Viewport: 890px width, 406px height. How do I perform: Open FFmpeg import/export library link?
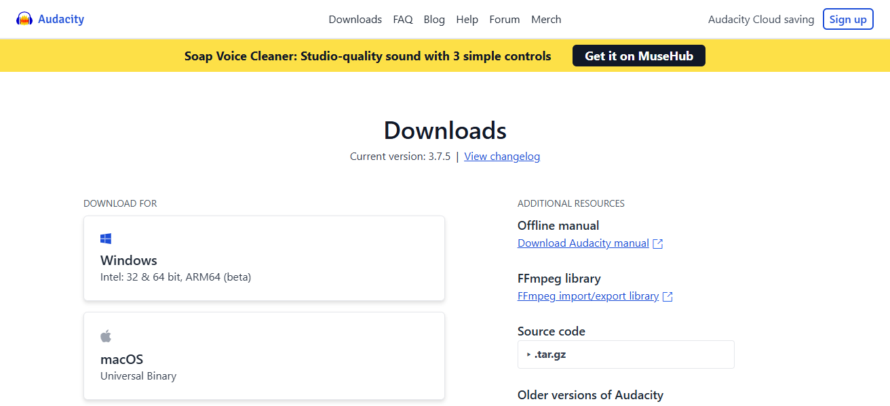pos(588,296)
